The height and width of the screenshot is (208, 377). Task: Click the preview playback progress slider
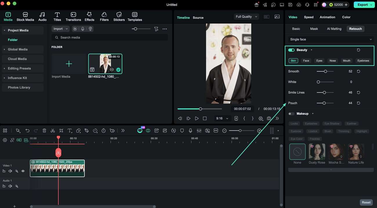point(200,109)
